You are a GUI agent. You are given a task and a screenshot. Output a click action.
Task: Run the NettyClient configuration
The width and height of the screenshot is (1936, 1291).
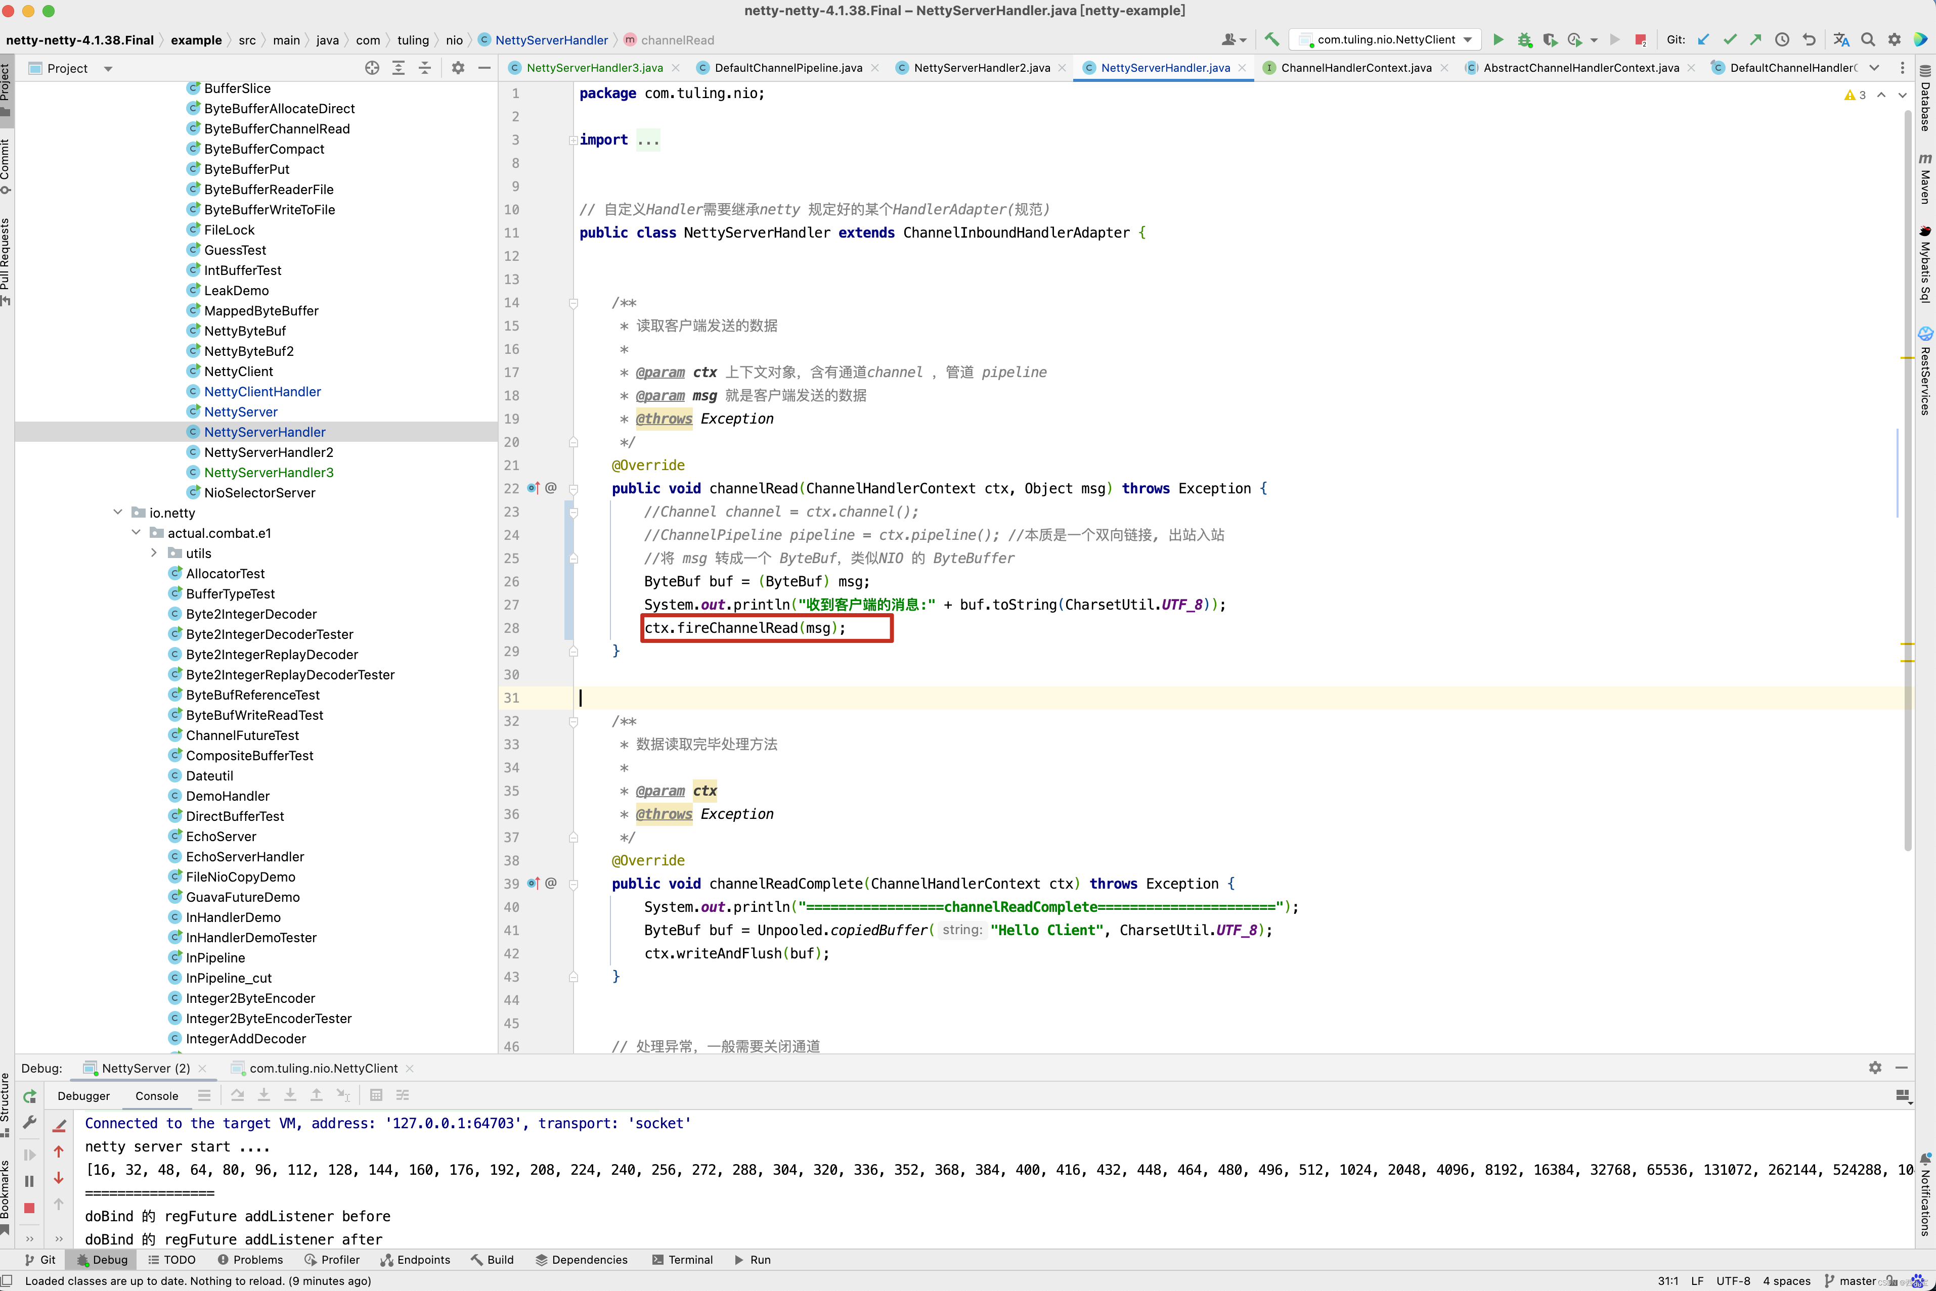(1498, 39)
